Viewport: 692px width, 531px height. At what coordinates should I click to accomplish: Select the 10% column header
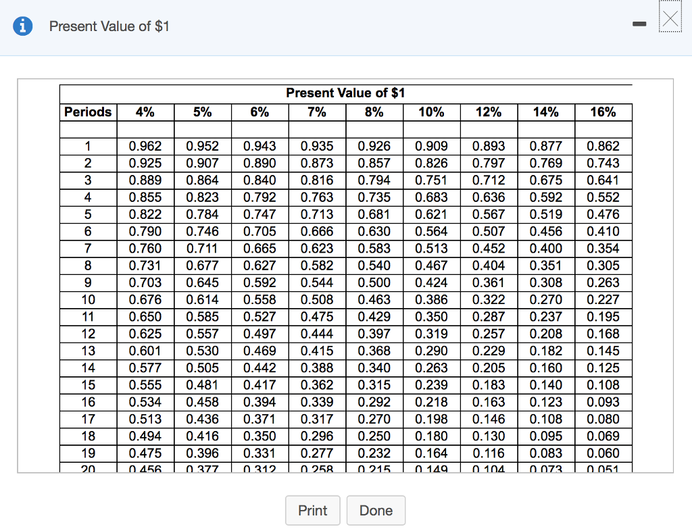[x=431, y=112]
